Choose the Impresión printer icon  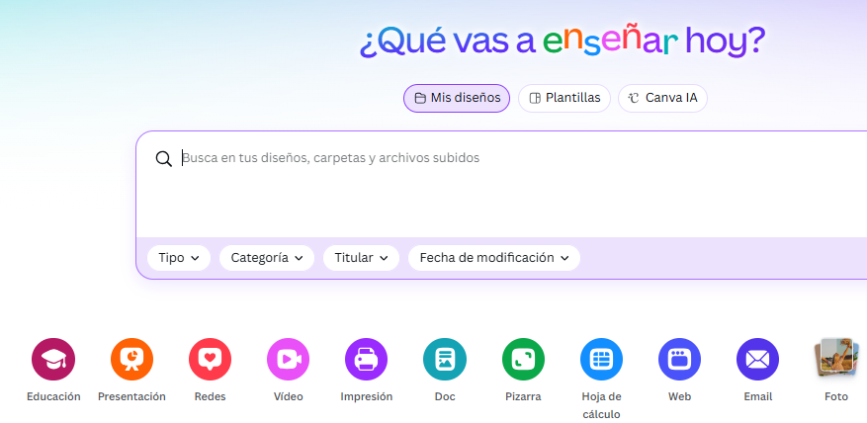coord(366,360)
